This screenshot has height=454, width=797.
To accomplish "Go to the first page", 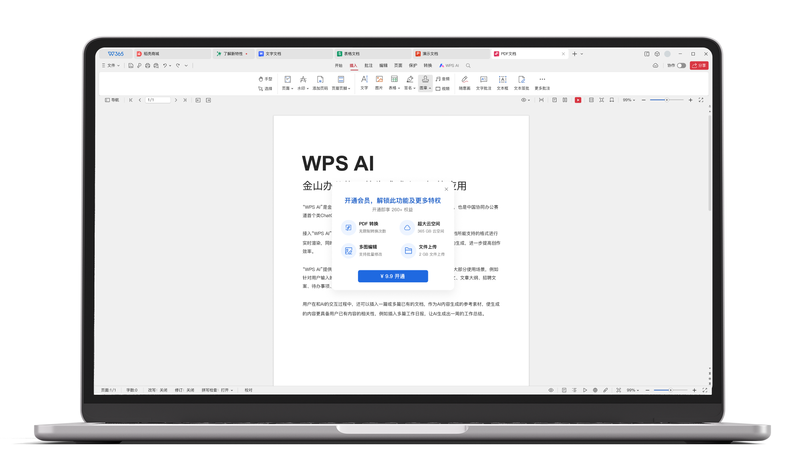I will (131, 100).
